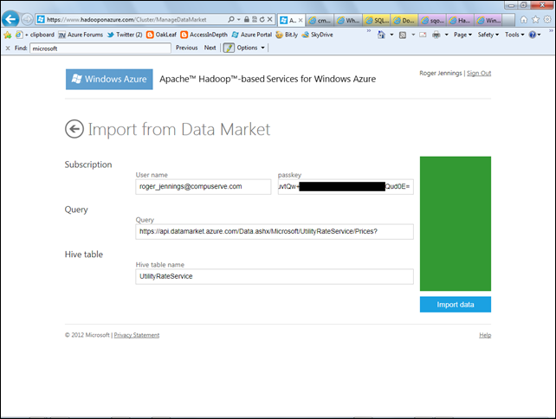Image resolution: width=556 pixels, height=419 pixels.
Task: Click the Help link in footer
Action: click(x=485, y=335)
